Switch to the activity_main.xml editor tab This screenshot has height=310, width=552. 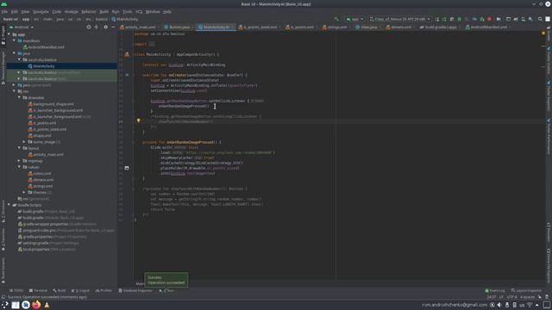pos(138,27)
